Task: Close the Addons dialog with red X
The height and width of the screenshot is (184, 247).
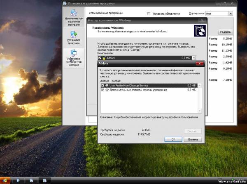Action: pyautogui.click(x=200, y=64)
